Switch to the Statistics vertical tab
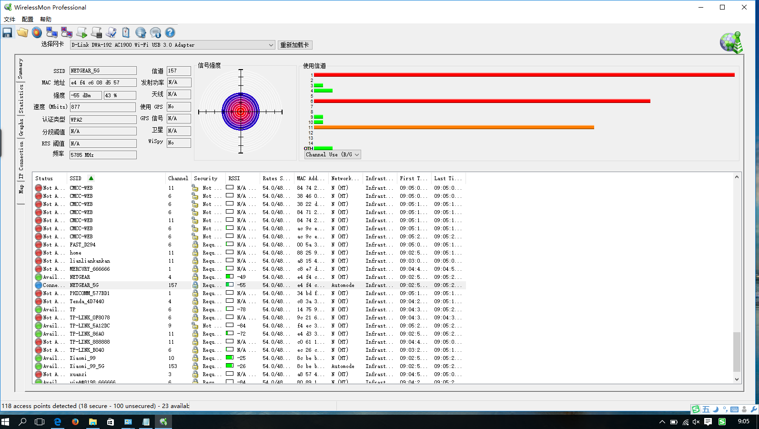 click(x=20, y=99)
